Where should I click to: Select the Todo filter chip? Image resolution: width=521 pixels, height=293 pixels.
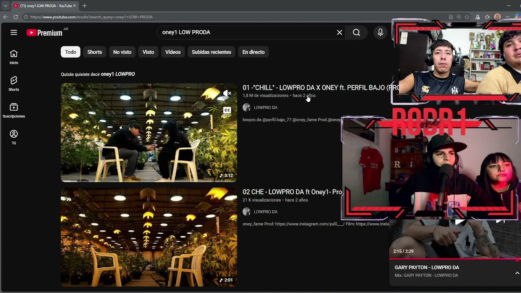point(70,52)
